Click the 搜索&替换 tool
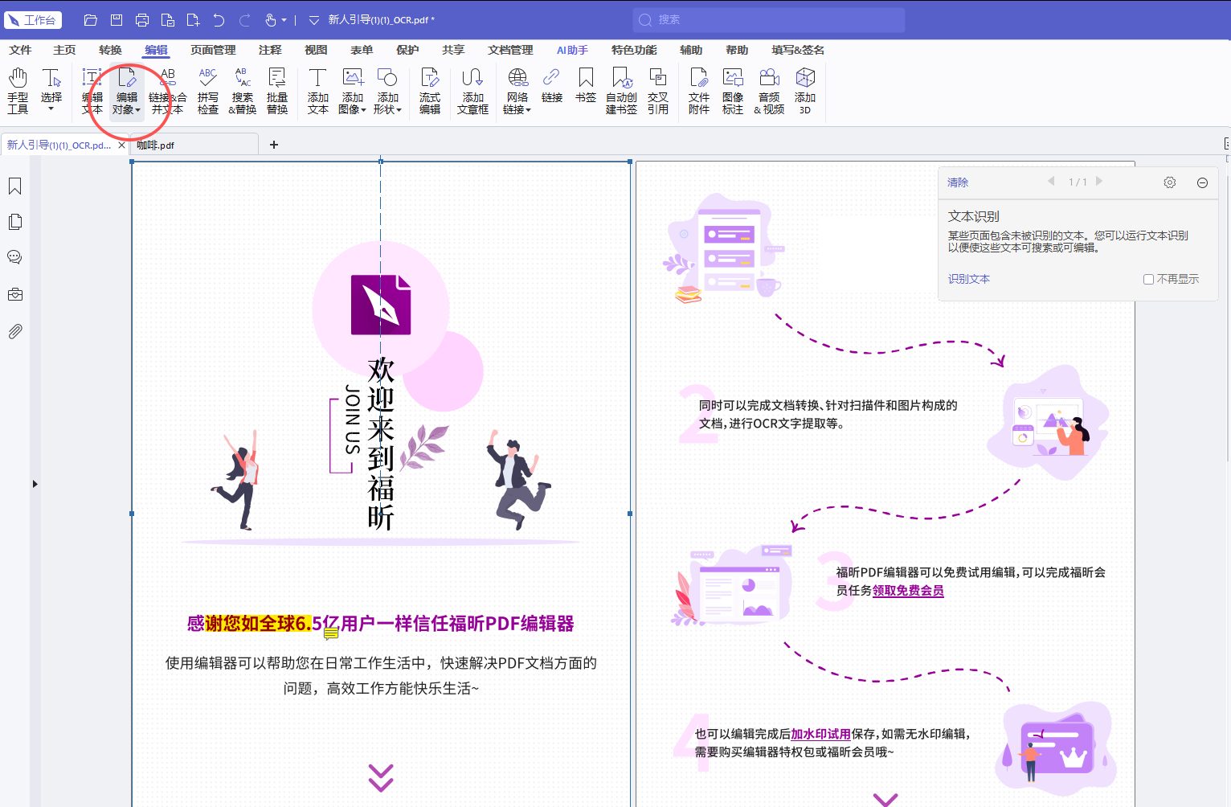The image size is (1231, 807). coord(243,91)
